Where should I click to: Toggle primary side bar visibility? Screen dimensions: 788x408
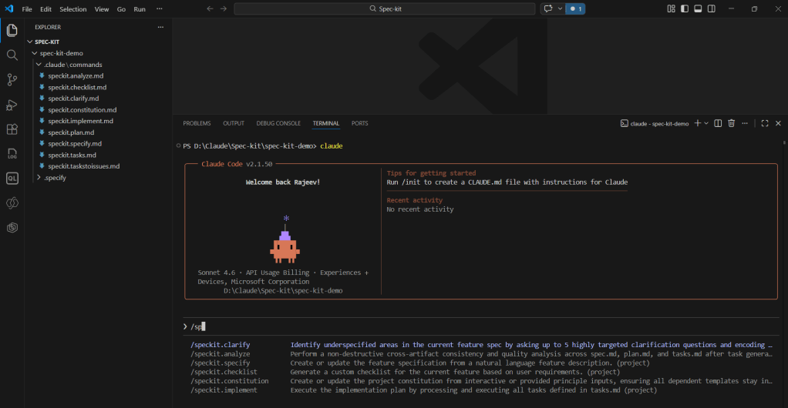(685, 8)
